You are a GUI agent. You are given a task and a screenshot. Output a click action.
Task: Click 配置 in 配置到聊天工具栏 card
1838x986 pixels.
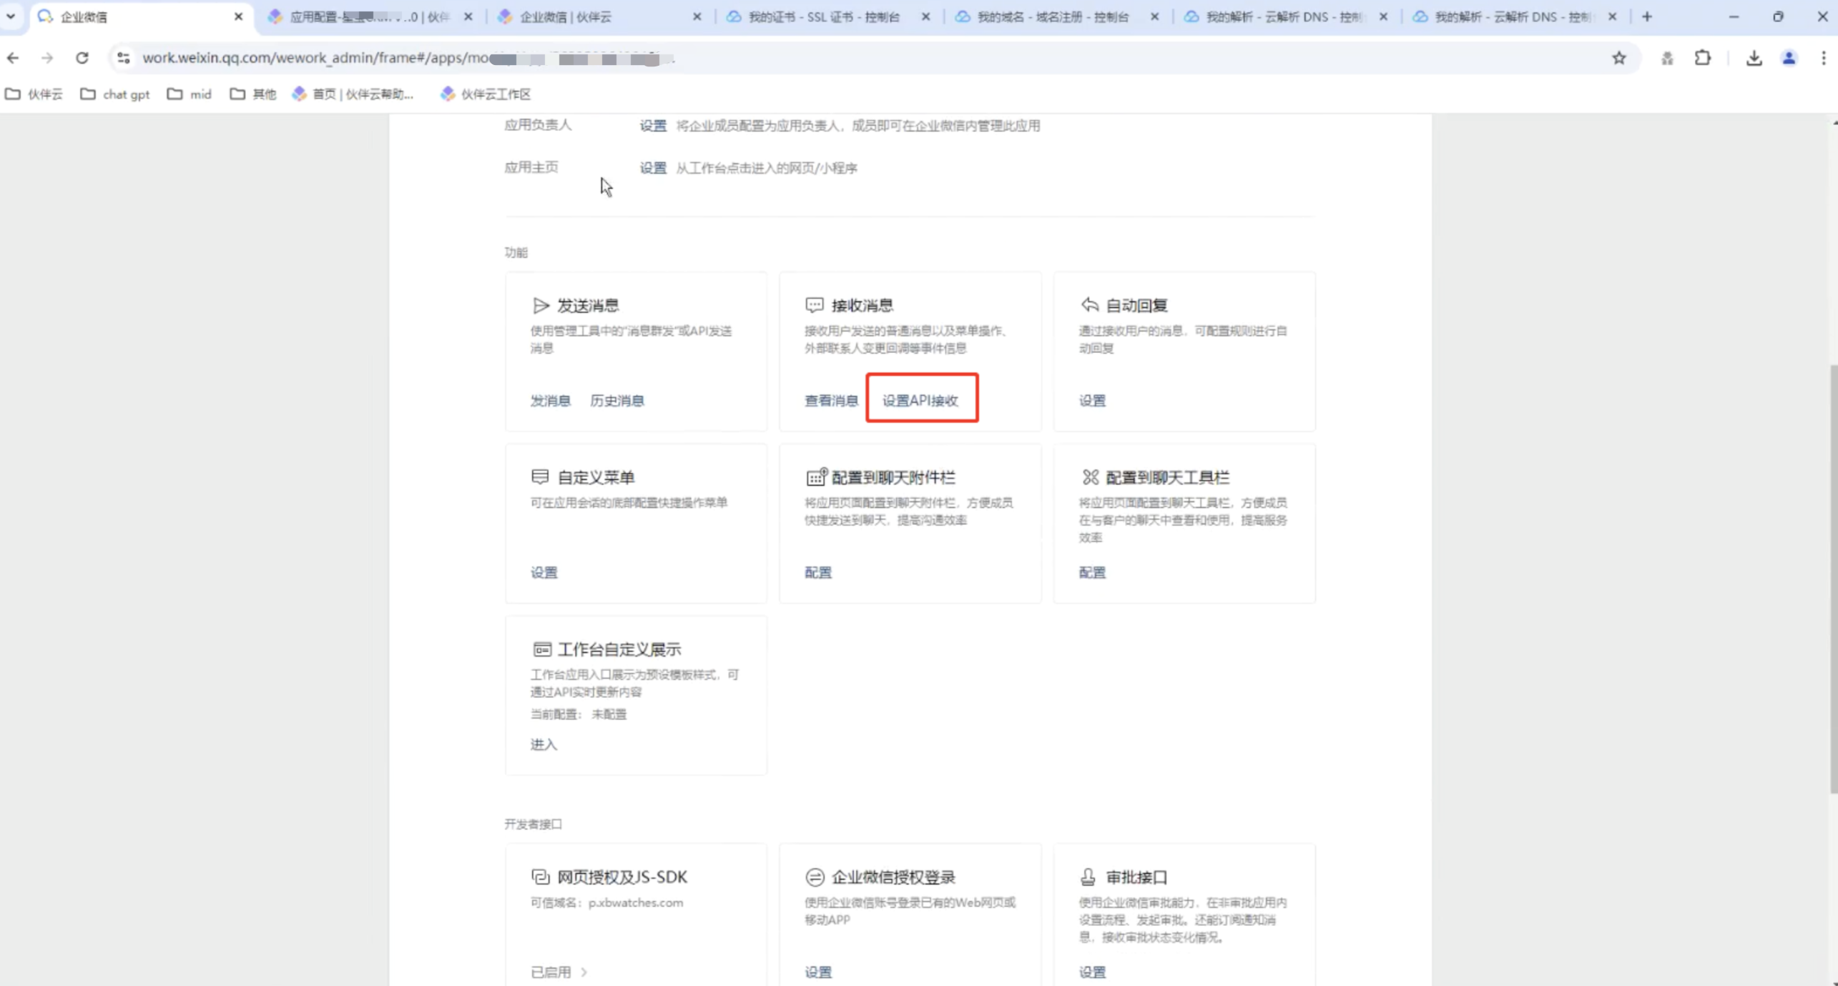[1092, 572]
